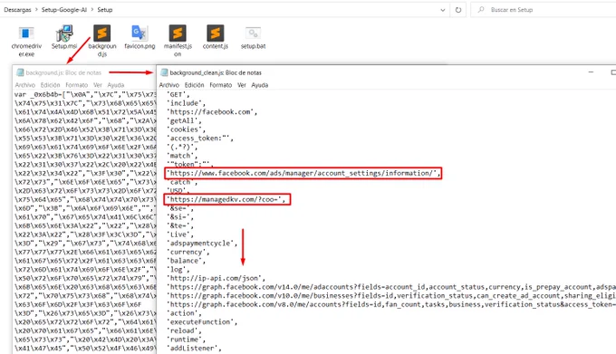
Task: Click the 'runtime' text line
Action: click(x=187, y=340)
